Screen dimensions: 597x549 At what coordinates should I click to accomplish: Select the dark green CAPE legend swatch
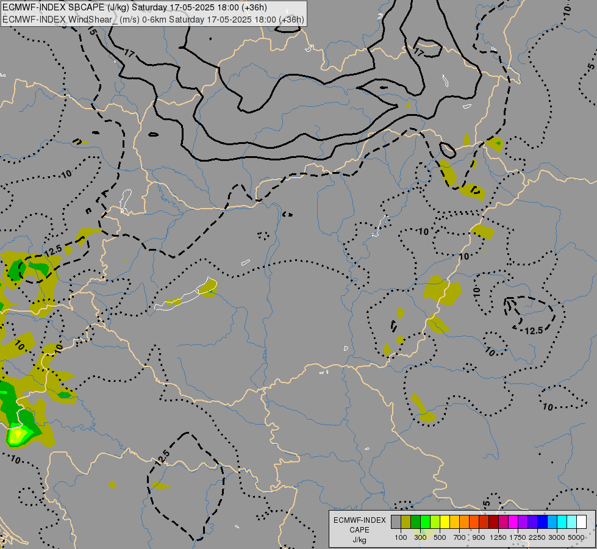pos(416,522)
